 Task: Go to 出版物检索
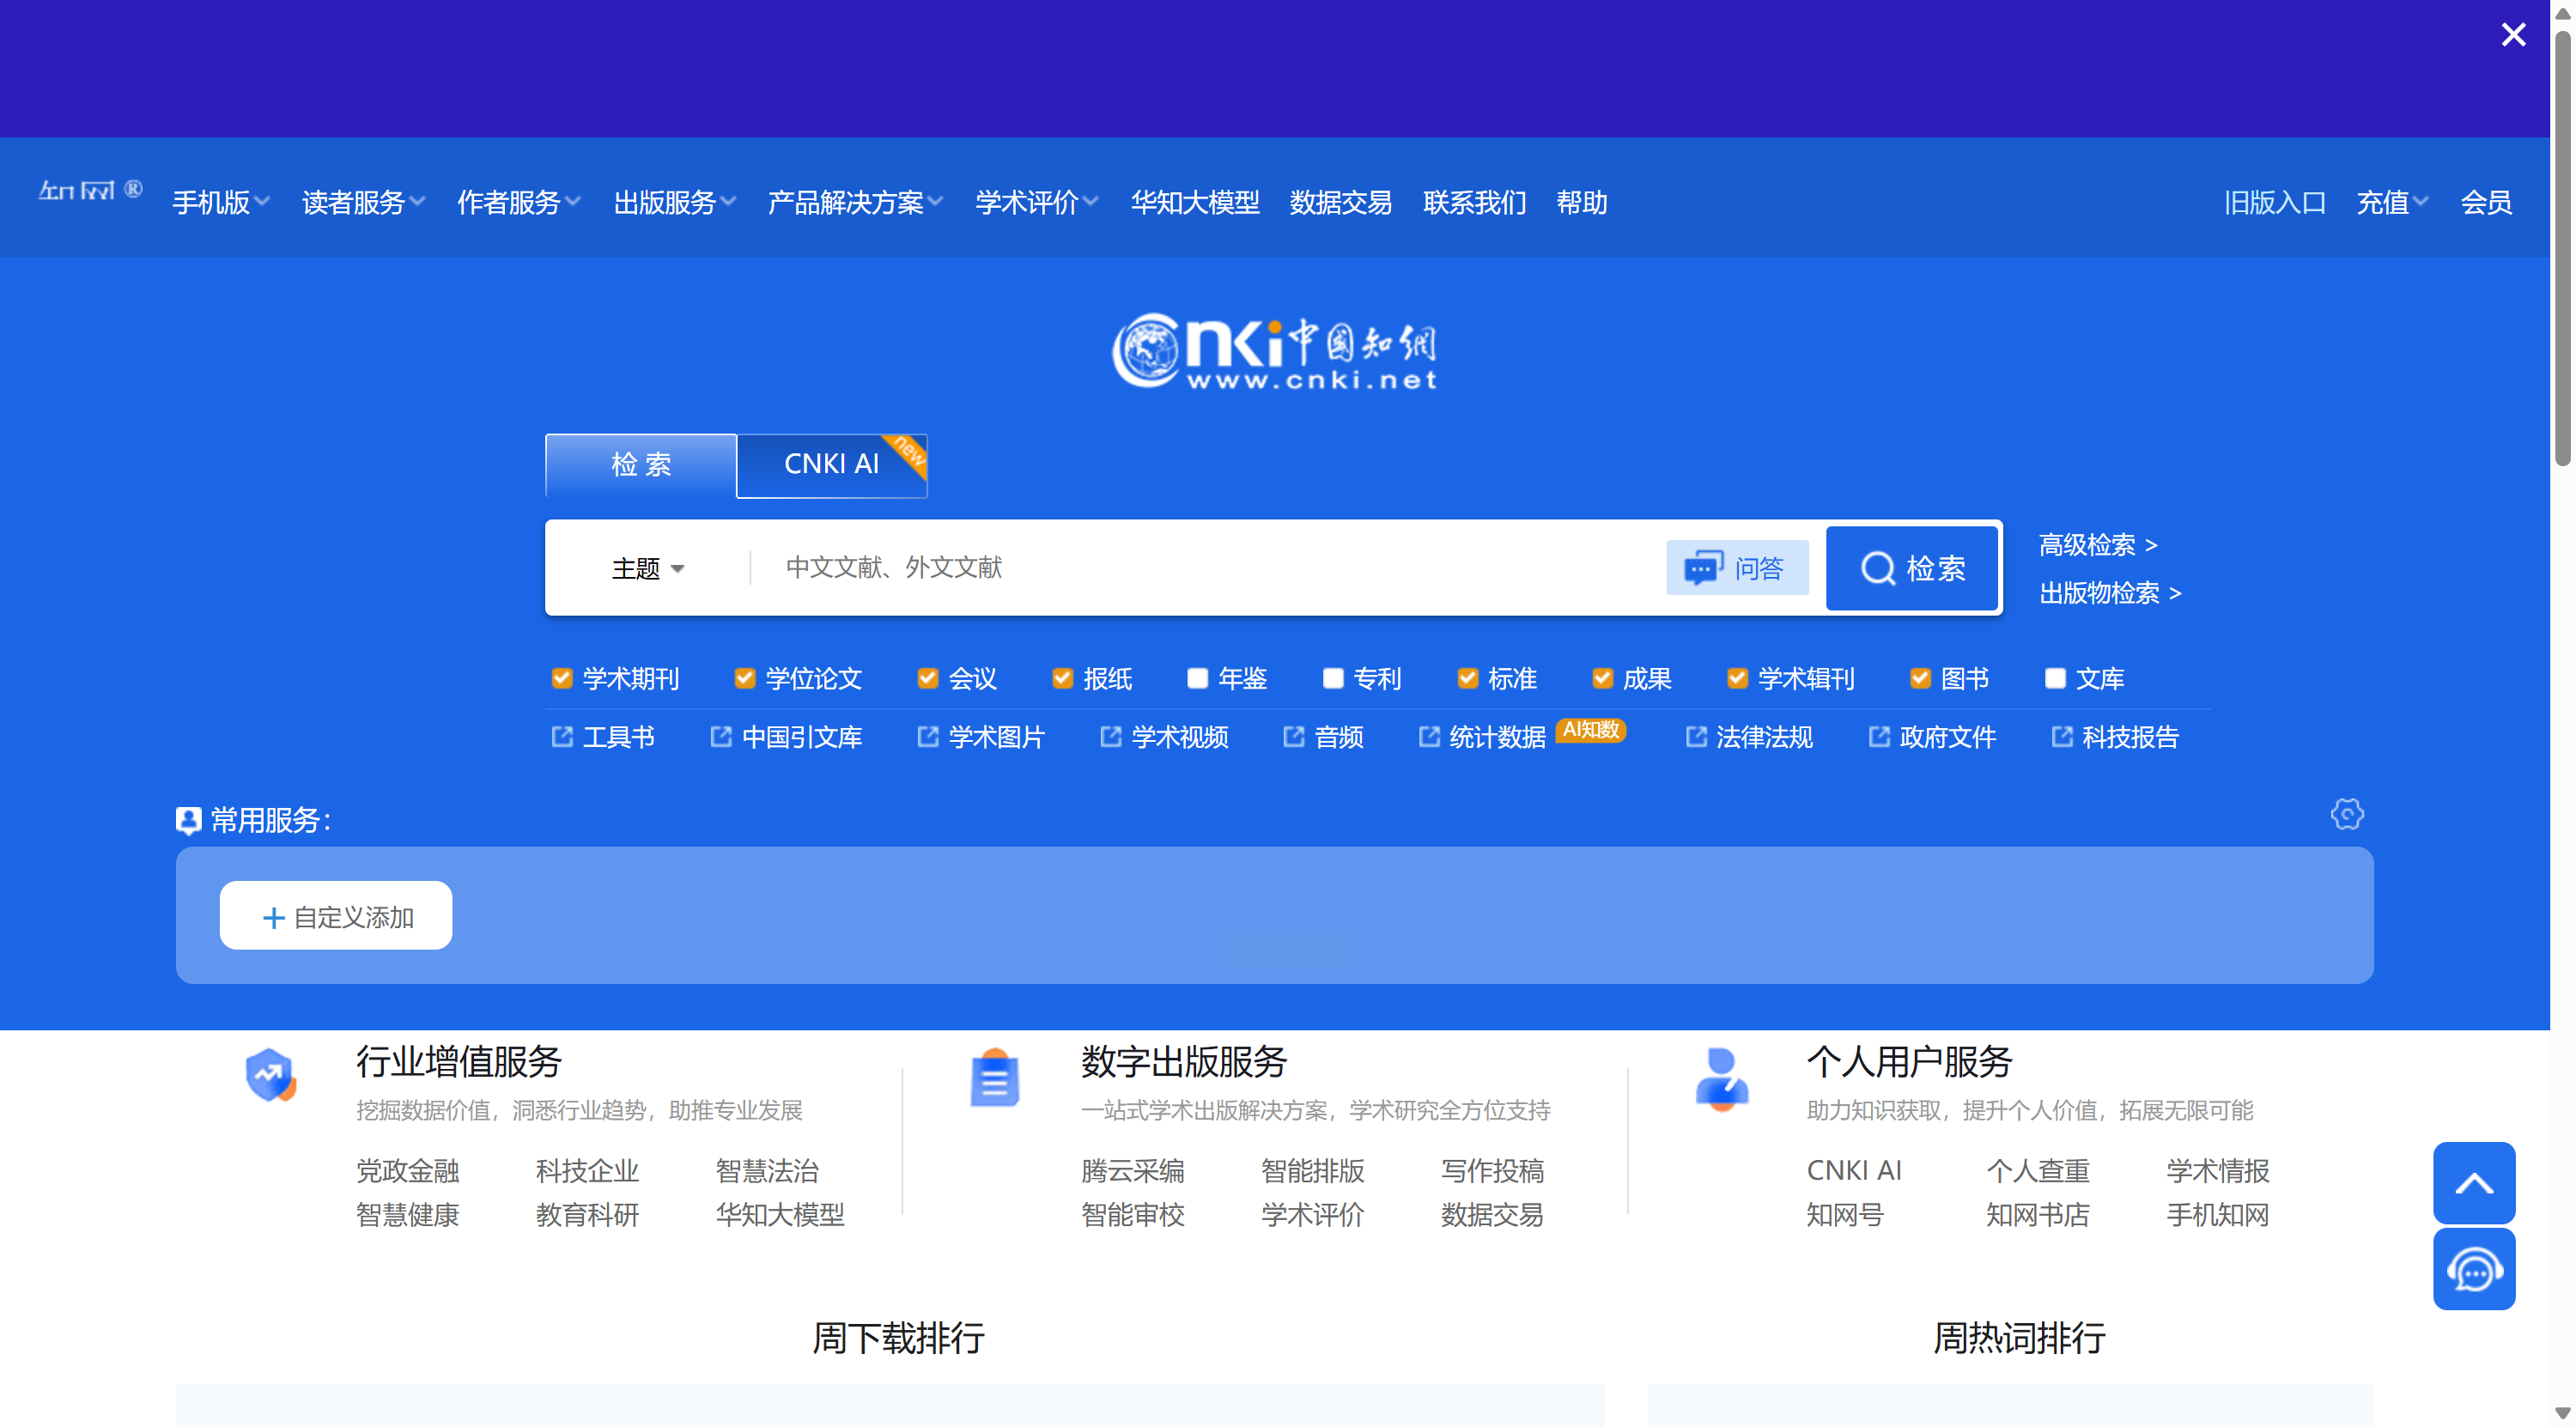(x=2110, y=593)
